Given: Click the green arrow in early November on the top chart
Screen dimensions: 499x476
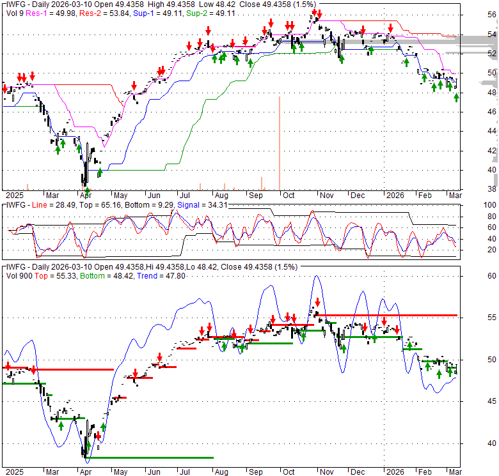Looking at the screenshot, I should coord(342,59).
